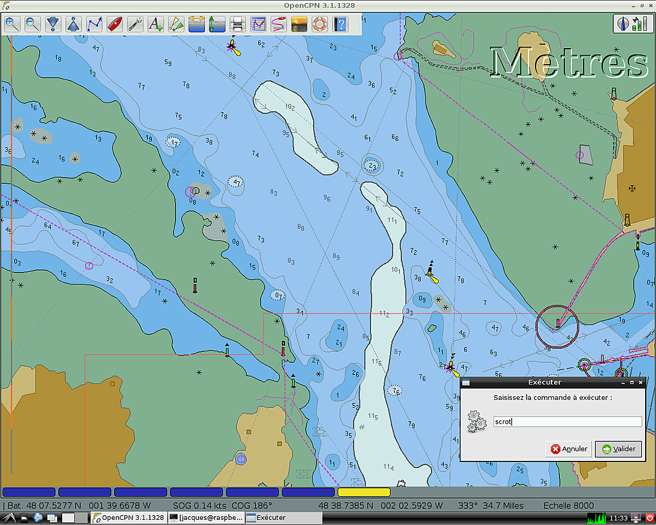Open the wrench settings toolbox

coord(135,24)
